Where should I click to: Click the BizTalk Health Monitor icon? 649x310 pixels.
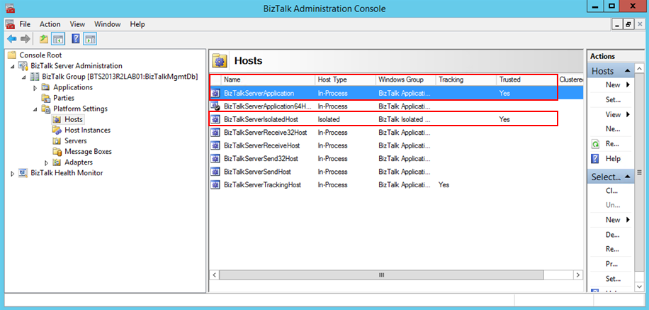click(23, 172)
